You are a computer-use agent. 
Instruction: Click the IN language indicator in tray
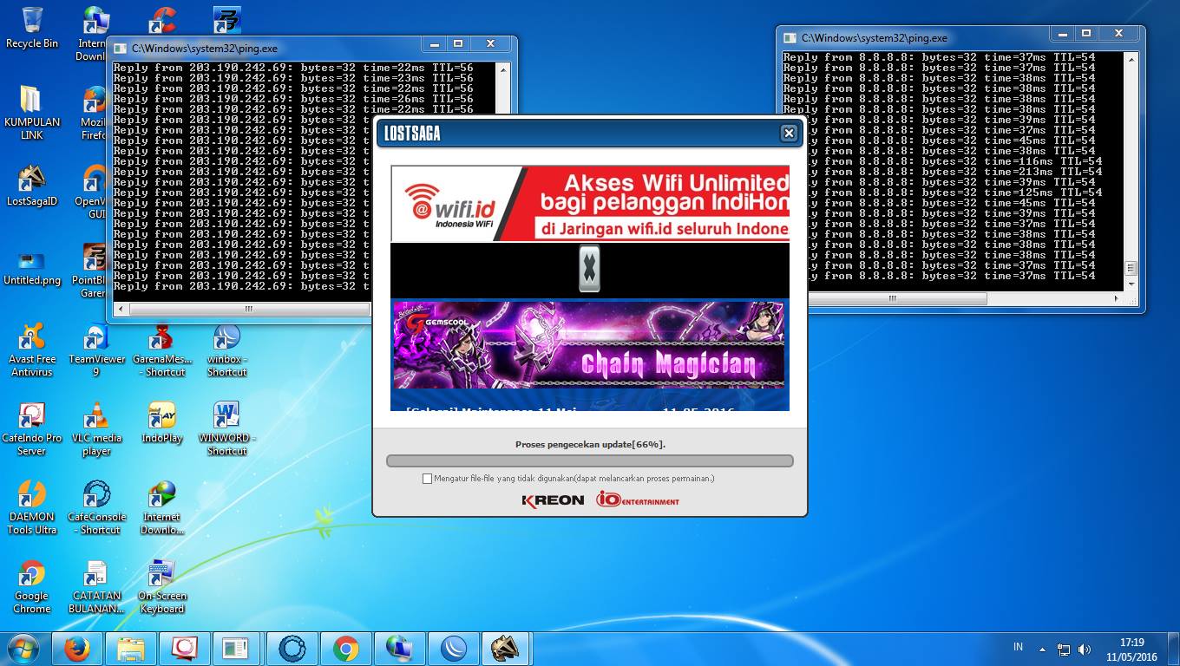click(x=1018, y=648)
